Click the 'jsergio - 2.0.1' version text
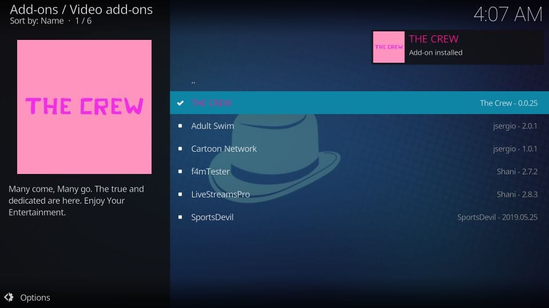 (x=515, y=125)
